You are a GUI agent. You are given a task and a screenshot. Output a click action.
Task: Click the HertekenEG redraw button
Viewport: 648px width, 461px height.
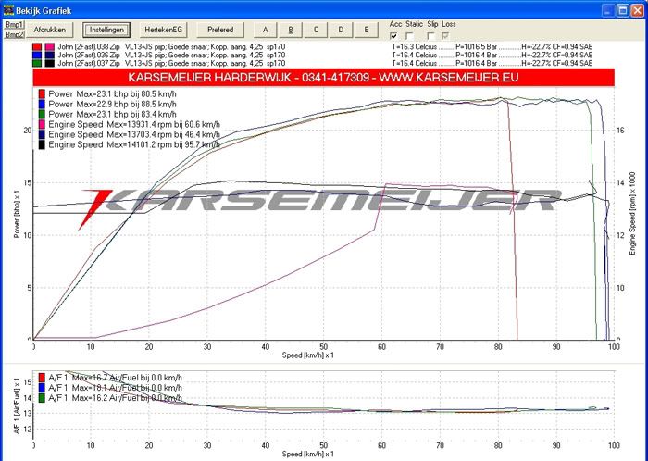coord(163,30)
